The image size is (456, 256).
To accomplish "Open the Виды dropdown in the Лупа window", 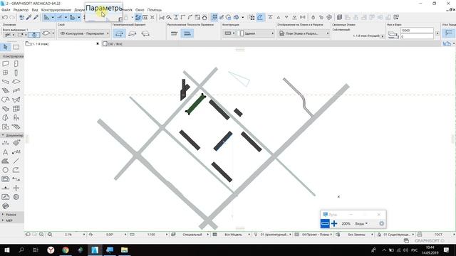I will click(x=361, y=223).
